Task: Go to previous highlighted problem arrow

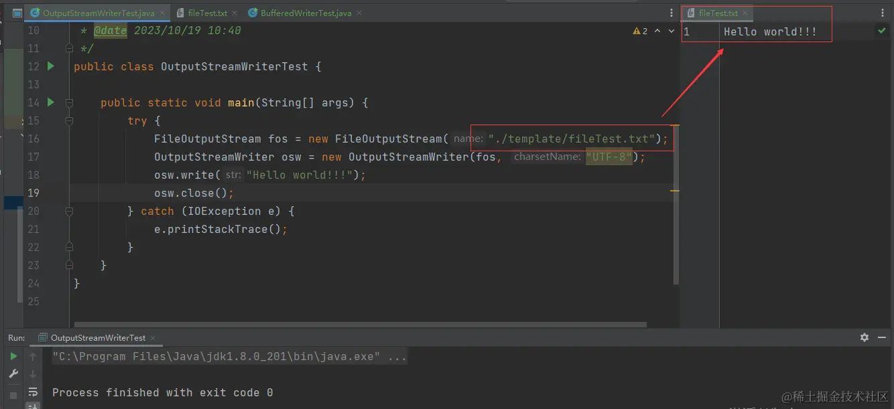Action: tap(657, 31)
